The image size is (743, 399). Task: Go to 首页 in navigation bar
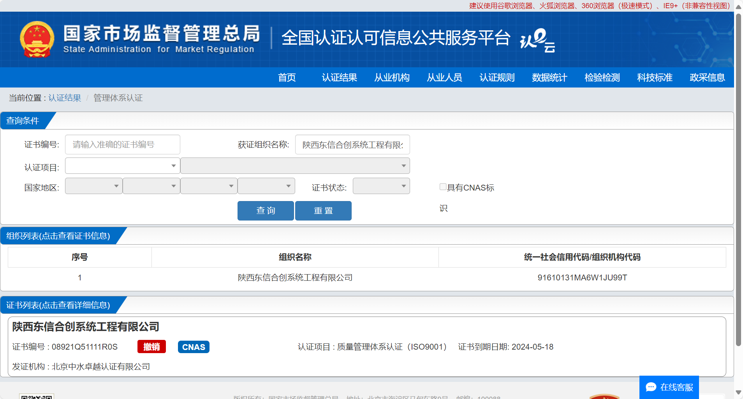click(x=287, y=77)
